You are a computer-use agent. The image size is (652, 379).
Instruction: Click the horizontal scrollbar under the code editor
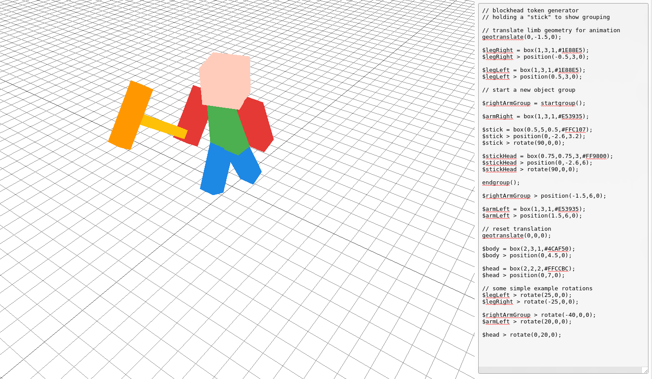pyautogui.click(x=560, y=370)
